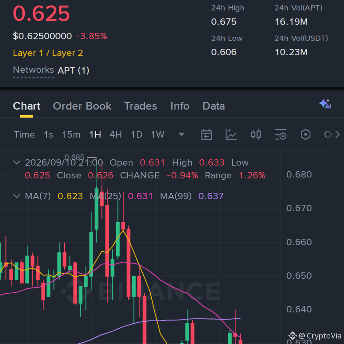Open the calendar date-jump icon
Image resolution: width=344 pixels, height=344 pixels.
point(206,134)
